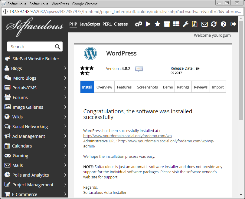This screenshot has height=199, width=245.
Task: Open the Reviews tab
Action: coord(201,87)
